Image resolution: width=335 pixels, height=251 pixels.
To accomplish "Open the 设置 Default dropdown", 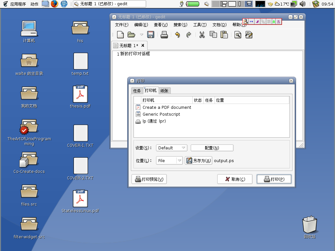I will pyautogui.click(x=171, y=148).
